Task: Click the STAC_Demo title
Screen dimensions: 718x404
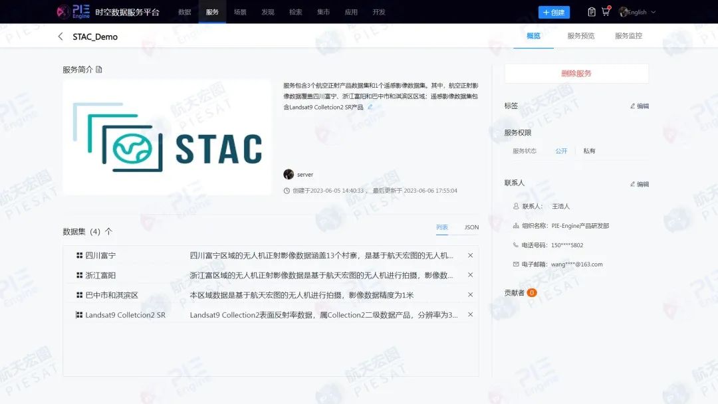Action: pos(95,37)
